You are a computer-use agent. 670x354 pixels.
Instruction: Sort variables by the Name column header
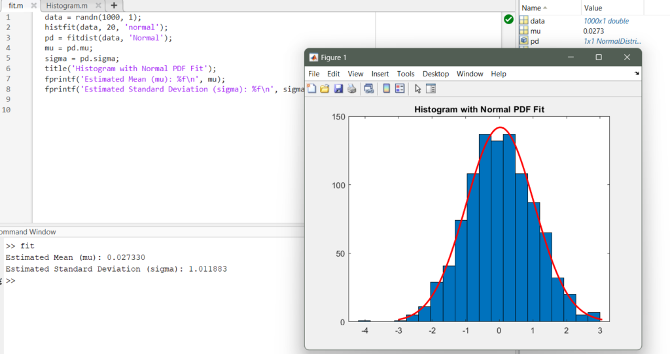coord(531,8)
